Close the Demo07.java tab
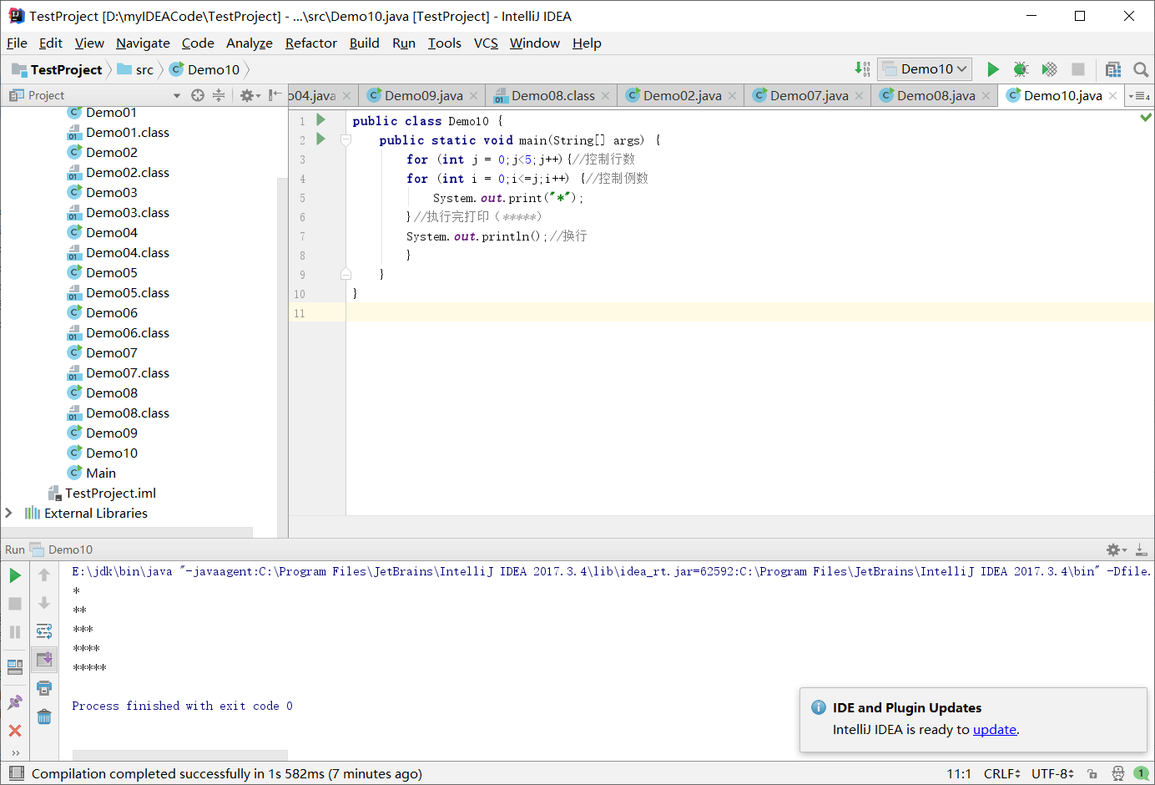Screen dimensions: 1155x785 [859, 96]
